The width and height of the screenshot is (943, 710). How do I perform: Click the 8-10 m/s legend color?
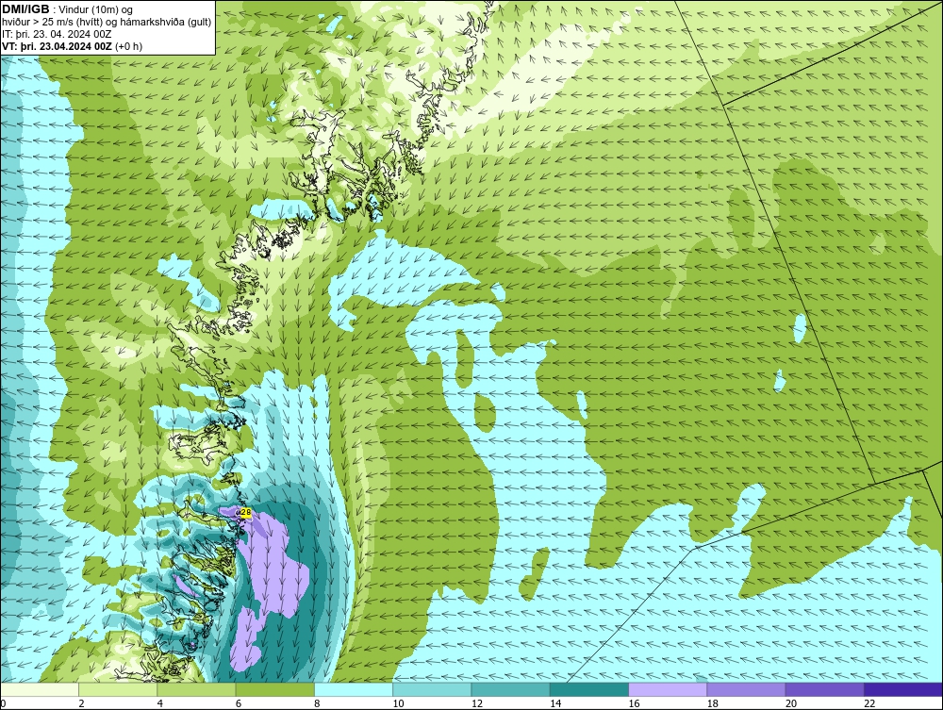click(354, 689)
